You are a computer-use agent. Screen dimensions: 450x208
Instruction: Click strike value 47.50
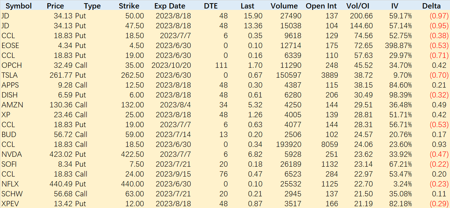135,26
